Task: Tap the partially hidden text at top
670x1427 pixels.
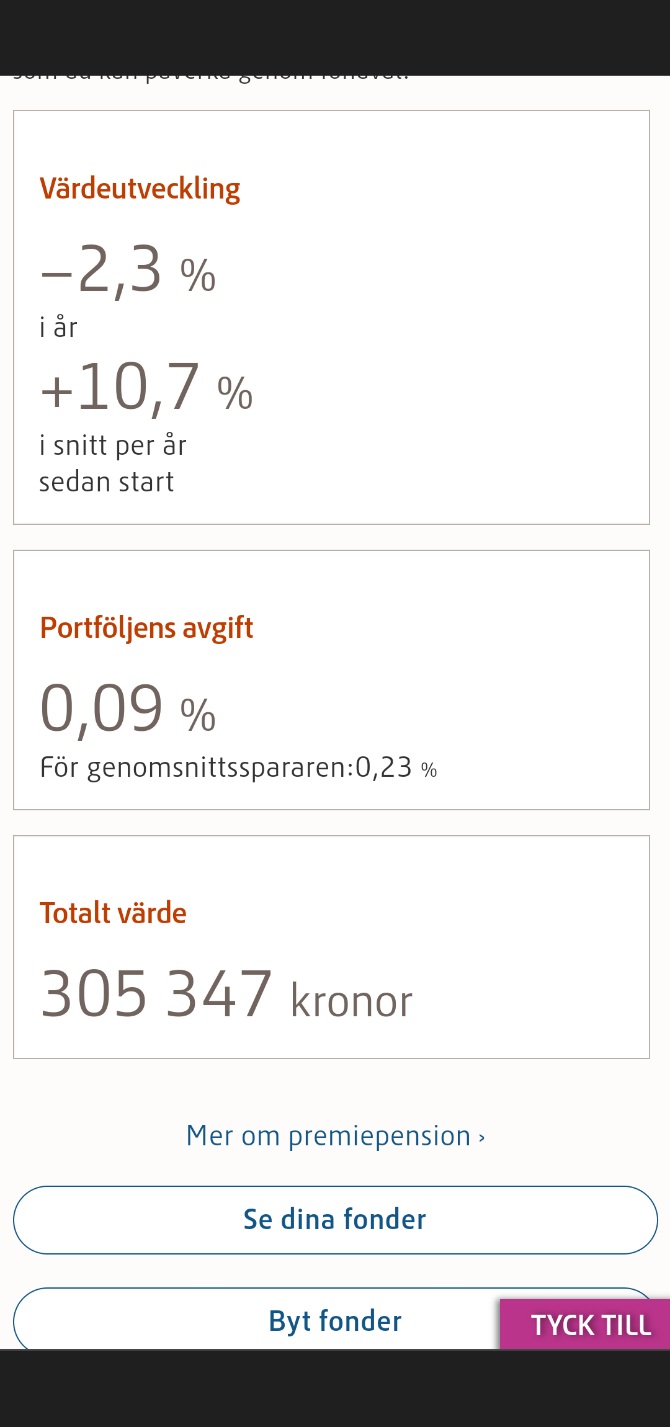Action: tap(211, 78)
